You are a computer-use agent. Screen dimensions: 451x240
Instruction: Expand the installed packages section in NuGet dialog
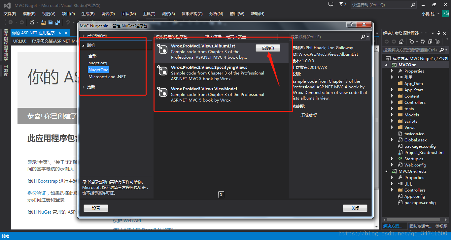coord(84,36)
